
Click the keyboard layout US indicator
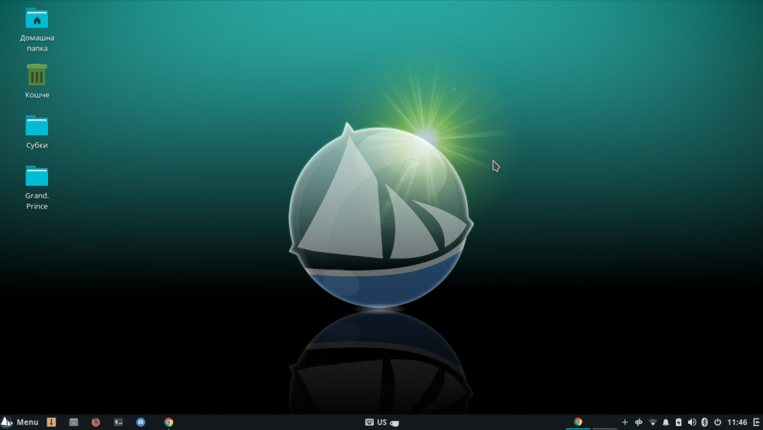click(376, 422)
